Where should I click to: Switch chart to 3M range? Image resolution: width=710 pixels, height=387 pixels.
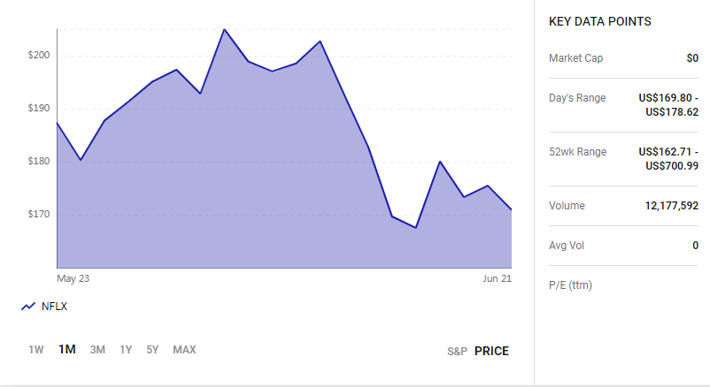point(97,350)
